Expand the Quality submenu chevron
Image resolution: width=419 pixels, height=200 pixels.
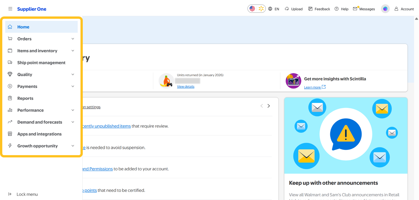[x=73, y=75]
